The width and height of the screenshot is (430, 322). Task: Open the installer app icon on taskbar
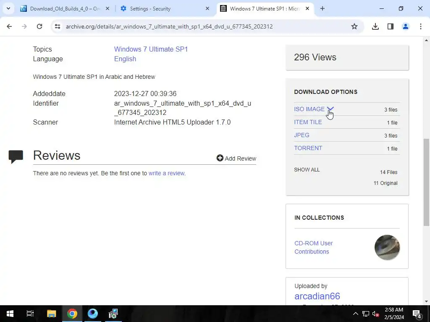pos(113,314)
